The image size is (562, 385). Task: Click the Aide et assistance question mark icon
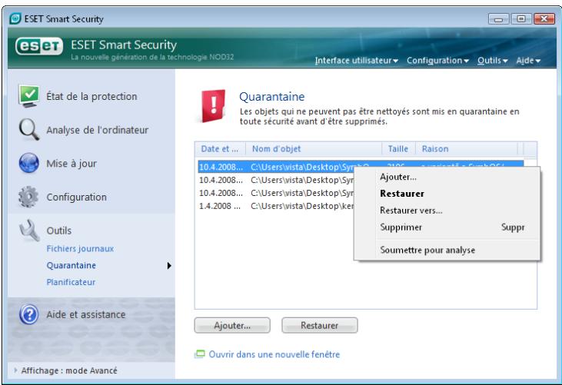click(x=28, y=314)
